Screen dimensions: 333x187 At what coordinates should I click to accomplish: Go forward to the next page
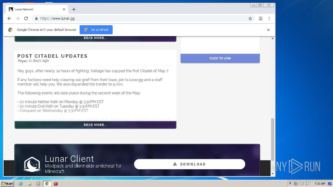18,18
